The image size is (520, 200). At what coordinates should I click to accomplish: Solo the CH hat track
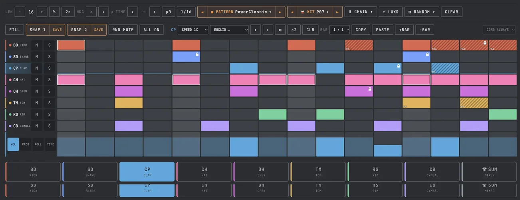point(50,80)
